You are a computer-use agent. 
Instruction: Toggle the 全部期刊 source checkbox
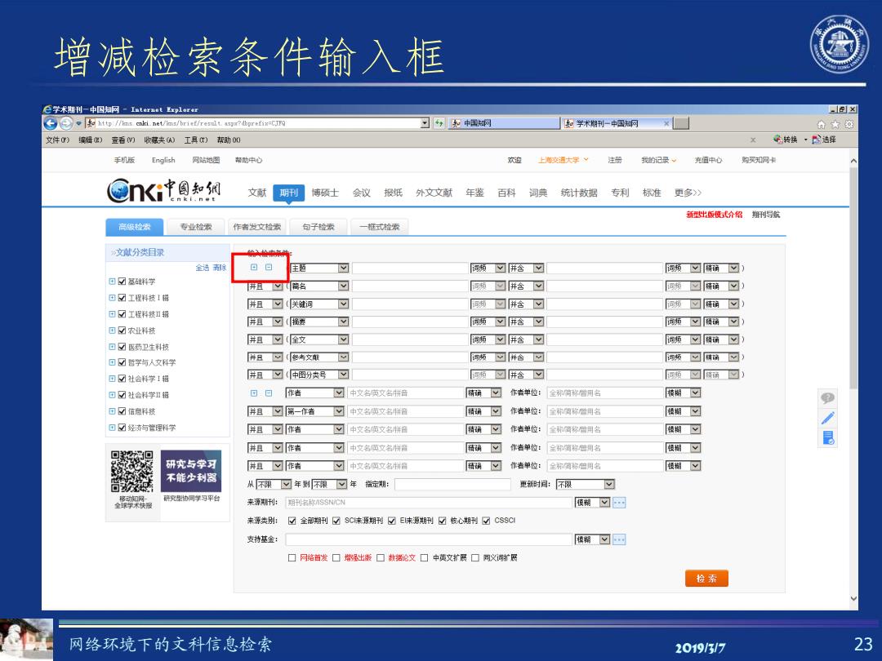point(292,521)
